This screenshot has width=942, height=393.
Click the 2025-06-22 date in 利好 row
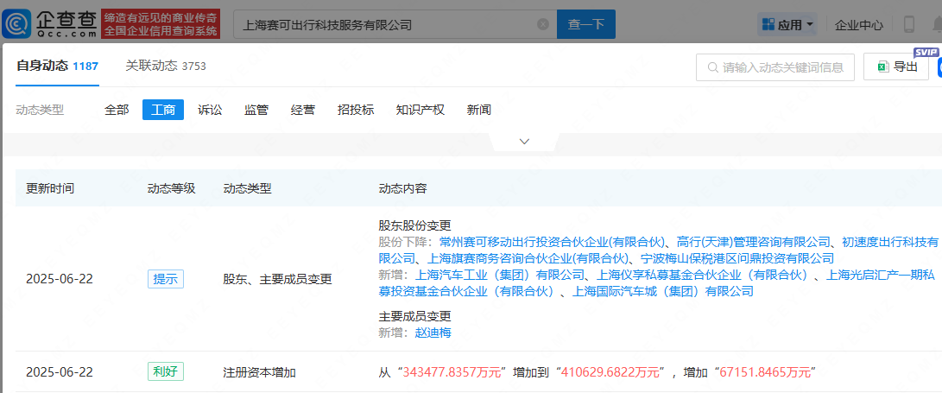pyautogui.click(x=60, y=372)
